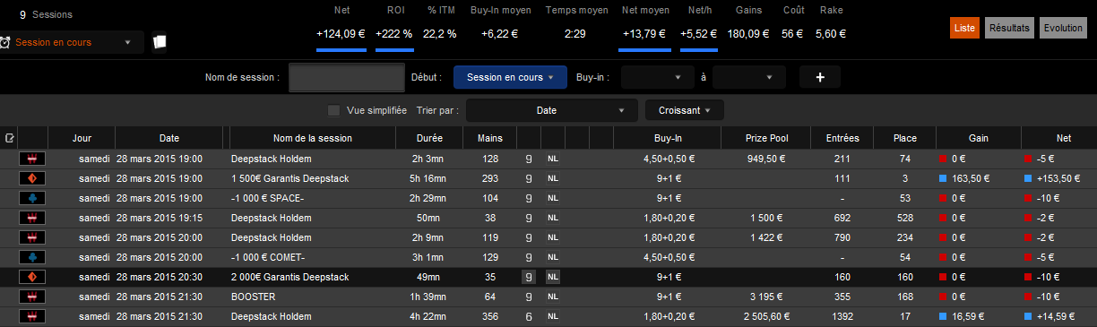Image resolution: width=1097 pixels, height=327 pixels.
Task: Sort by the Nom de la session column header
Action: (x=313, y=138)
